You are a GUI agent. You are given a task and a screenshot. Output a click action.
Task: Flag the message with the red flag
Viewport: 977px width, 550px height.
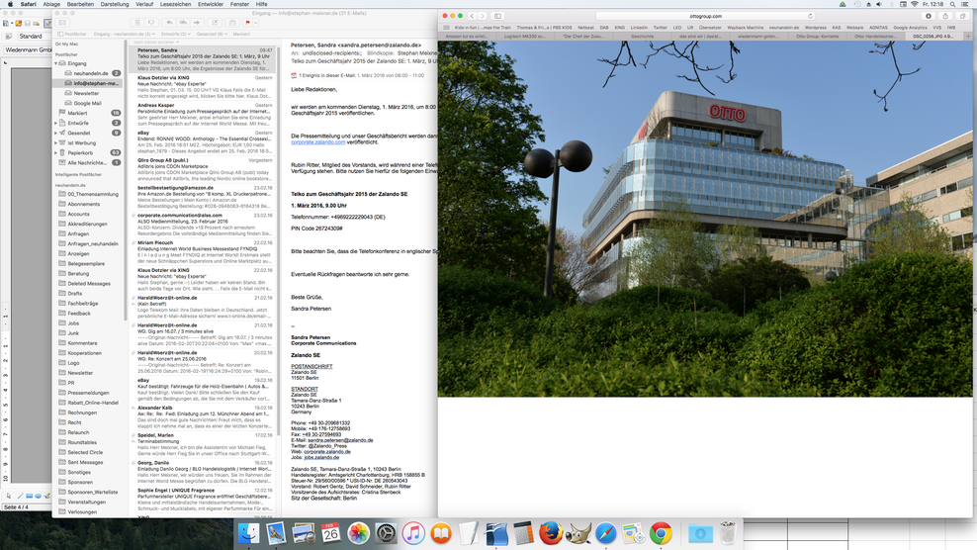[x=248, y=23]
